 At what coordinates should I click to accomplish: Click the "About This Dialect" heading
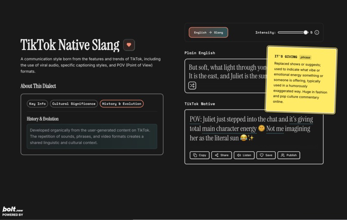click(x=38, y=86)
